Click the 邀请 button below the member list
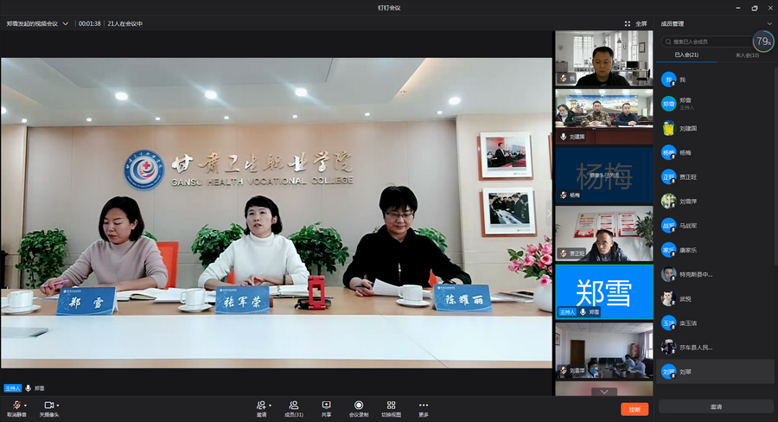Viewport: 778px width, 422px height. click(x=716, y=406)
